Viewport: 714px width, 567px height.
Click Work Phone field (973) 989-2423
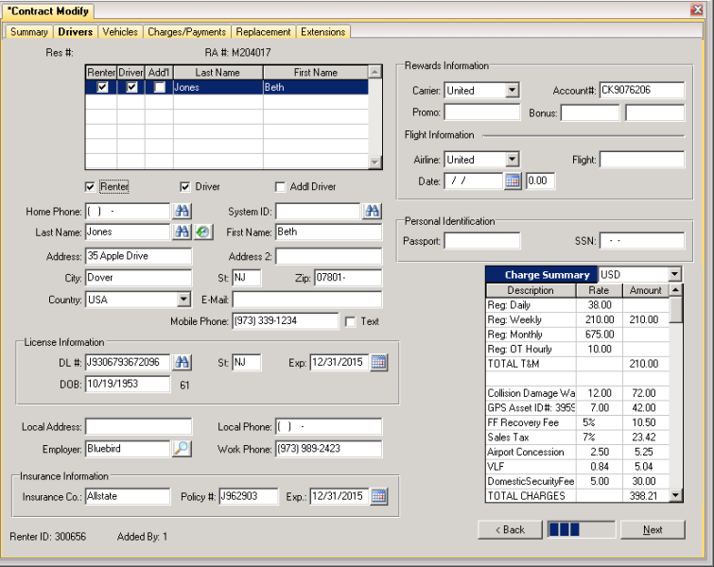click(329, 449)
